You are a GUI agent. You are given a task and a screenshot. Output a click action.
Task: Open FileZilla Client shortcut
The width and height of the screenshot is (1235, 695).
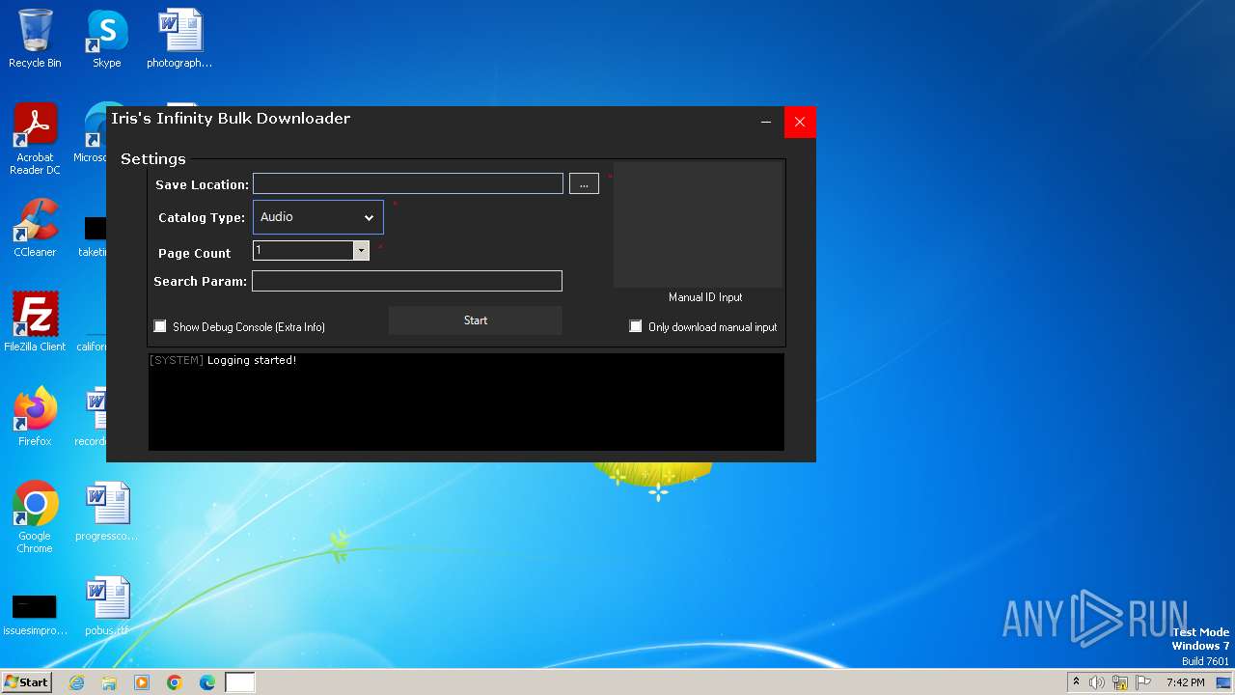click(35, 321)
